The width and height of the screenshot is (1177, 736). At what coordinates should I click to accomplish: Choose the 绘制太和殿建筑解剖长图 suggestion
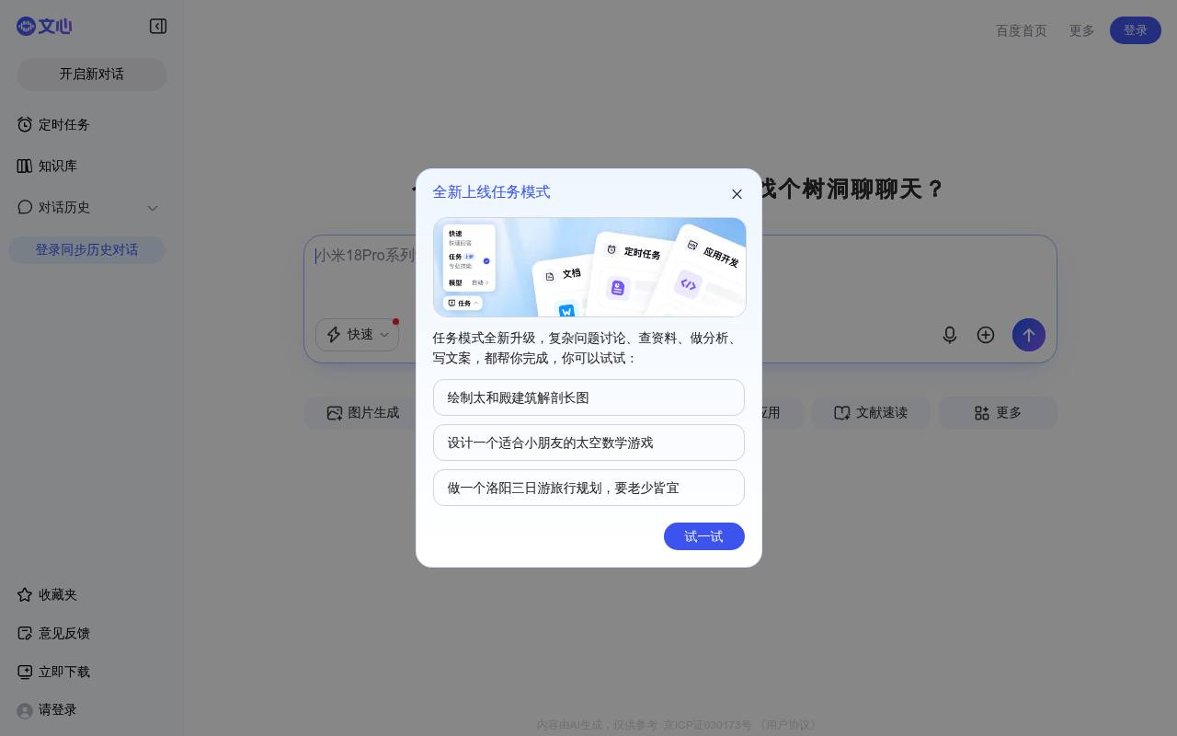[588, 397]
